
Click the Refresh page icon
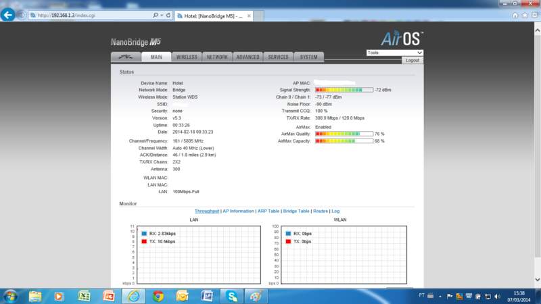click(x=168, y=16)
